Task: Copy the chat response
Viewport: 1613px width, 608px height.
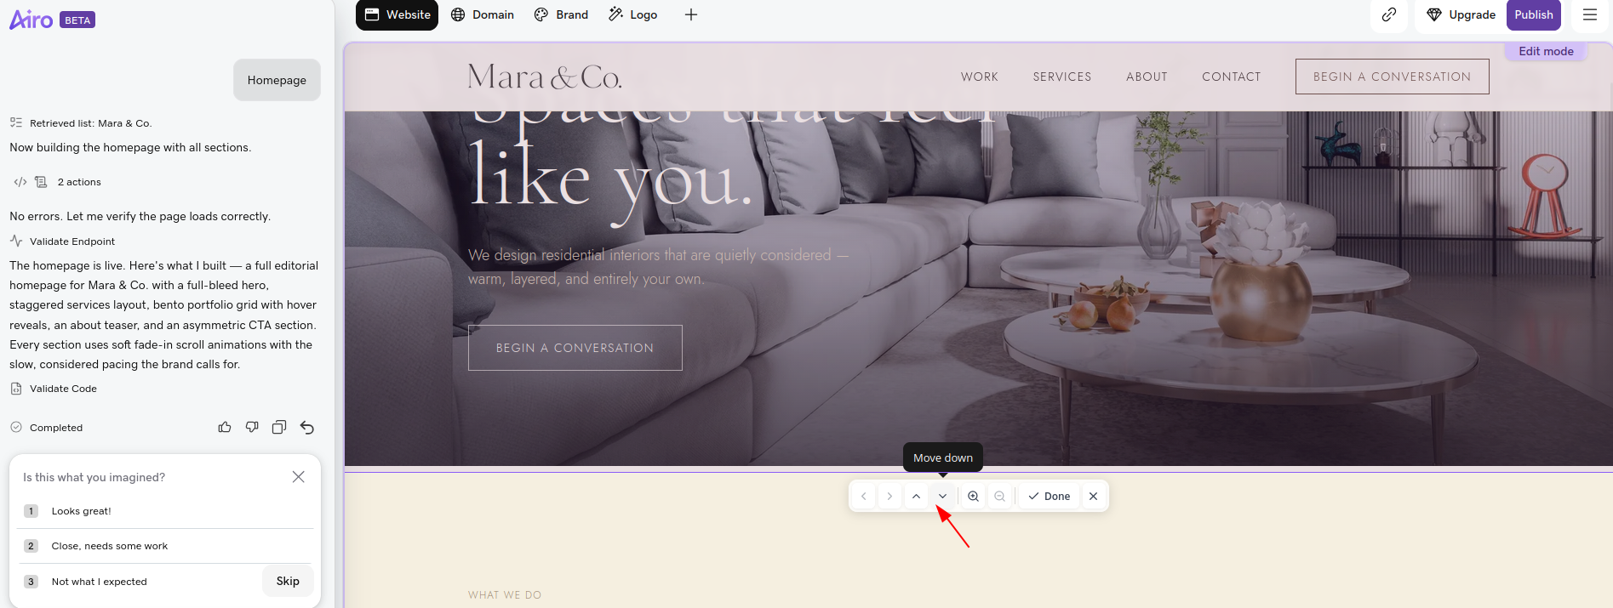Action: [x=279, y=427]
